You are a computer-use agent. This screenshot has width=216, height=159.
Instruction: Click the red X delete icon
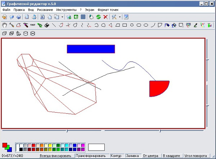click(x=105, y=17)
